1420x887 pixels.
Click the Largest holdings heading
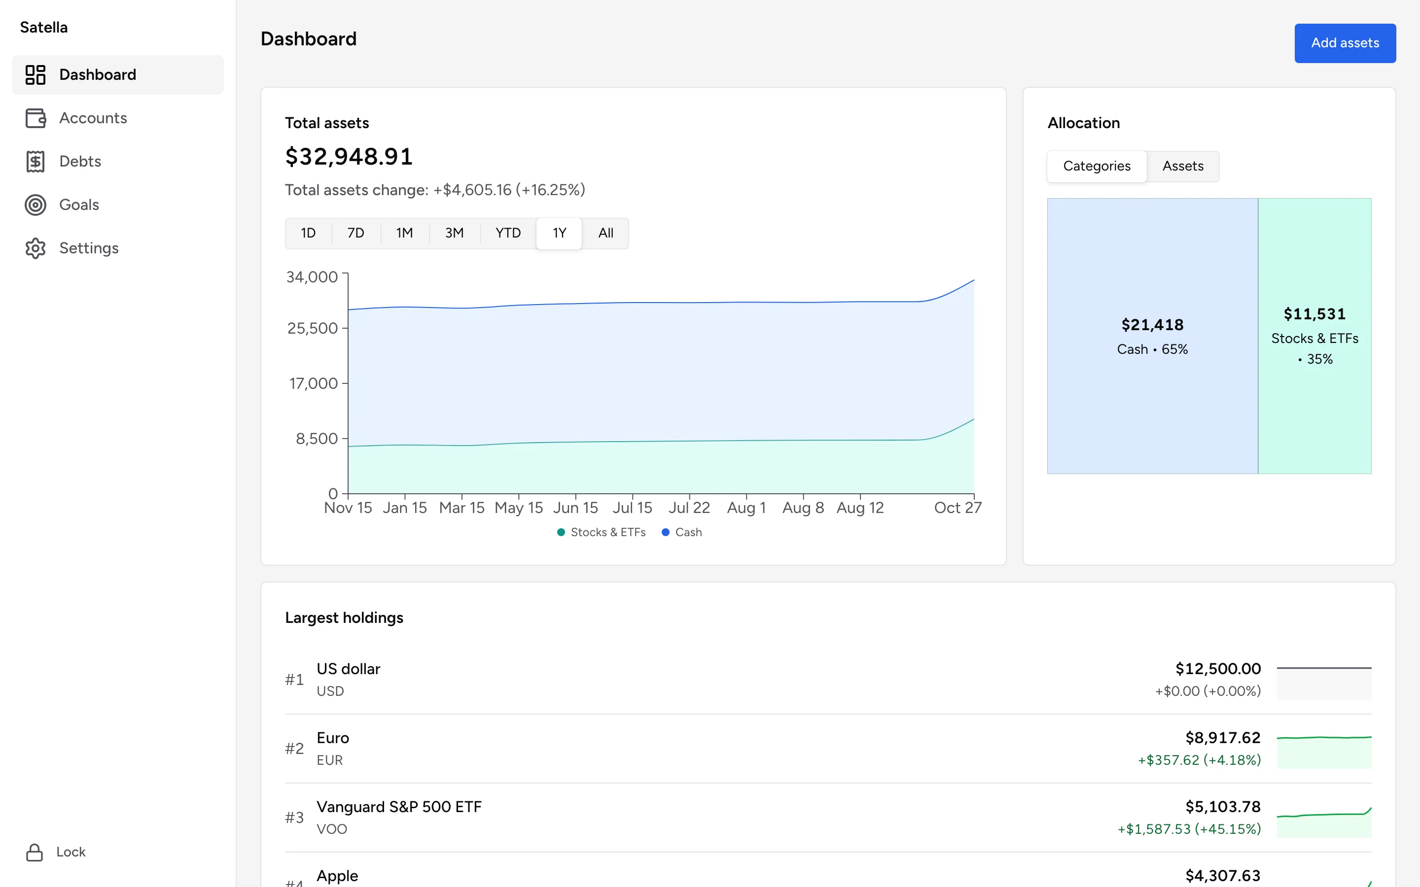pos(345,618)
